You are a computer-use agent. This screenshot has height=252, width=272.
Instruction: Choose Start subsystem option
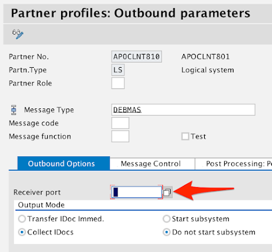coord(167,219)
